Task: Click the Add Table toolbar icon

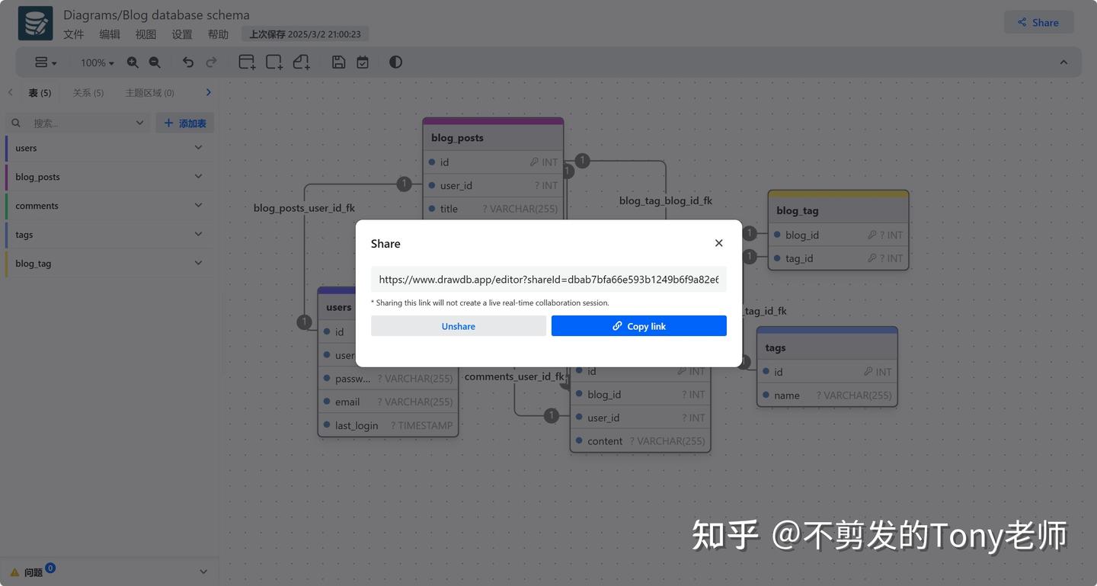Action: point(246,62)
